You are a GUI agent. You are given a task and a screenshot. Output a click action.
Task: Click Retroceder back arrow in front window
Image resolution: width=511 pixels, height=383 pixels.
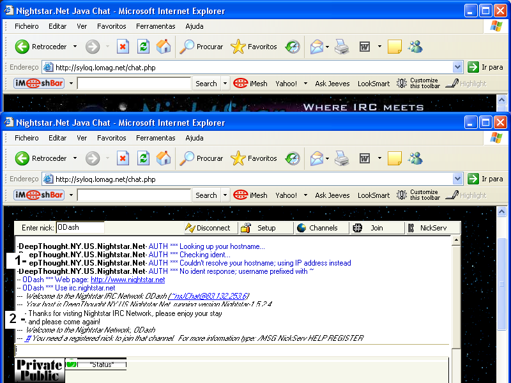click(22, 158)
